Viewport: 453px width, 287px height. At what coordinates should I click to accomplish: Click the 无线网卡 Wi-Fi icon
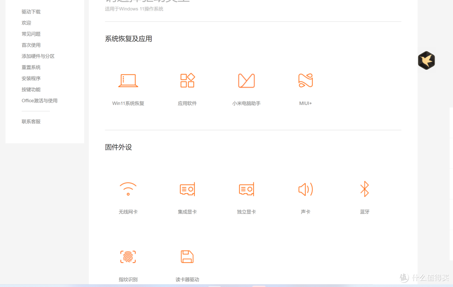(128, 189)
